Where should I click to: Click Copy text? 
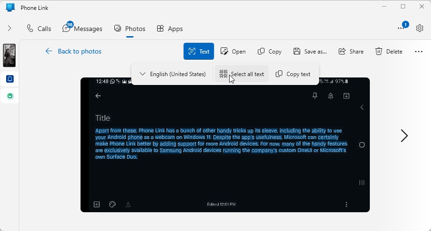(x=293, y=74)
